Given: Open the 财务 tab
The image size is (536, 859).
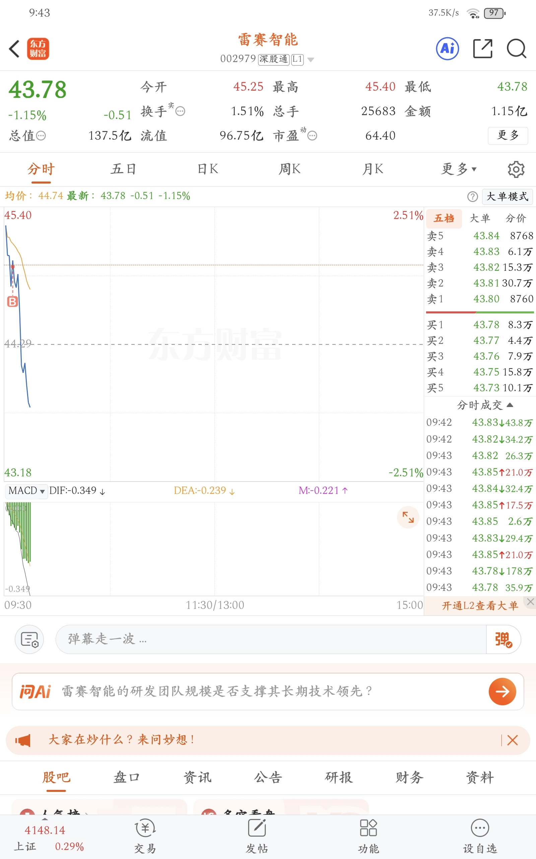Looking at the screenshot, I should (409, 777).
